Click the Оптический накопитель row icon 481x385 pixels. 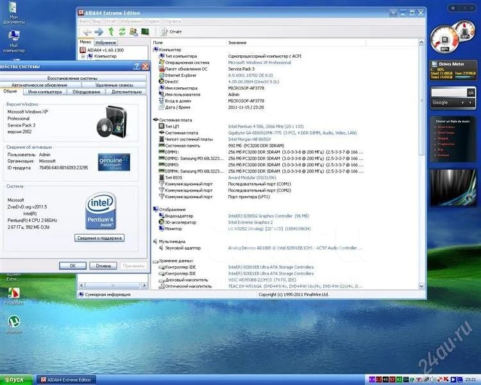click(x=162, y=286)
